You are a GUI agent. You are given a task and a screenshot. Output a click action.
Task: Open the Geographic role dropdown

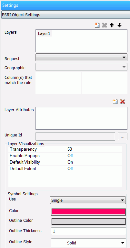tap(81, 67)
